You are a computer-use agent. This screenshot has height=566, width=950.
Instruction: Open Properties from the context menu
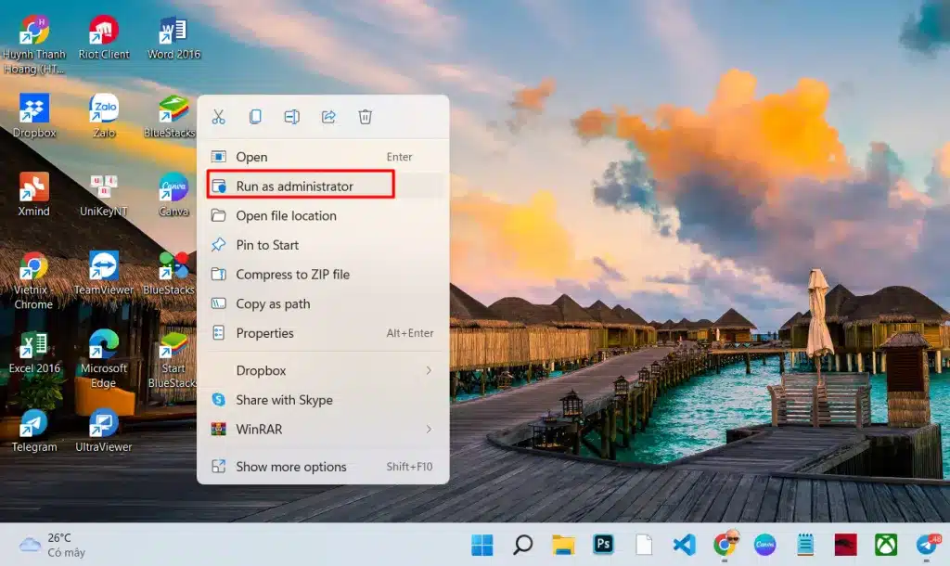tap(323, 333)
